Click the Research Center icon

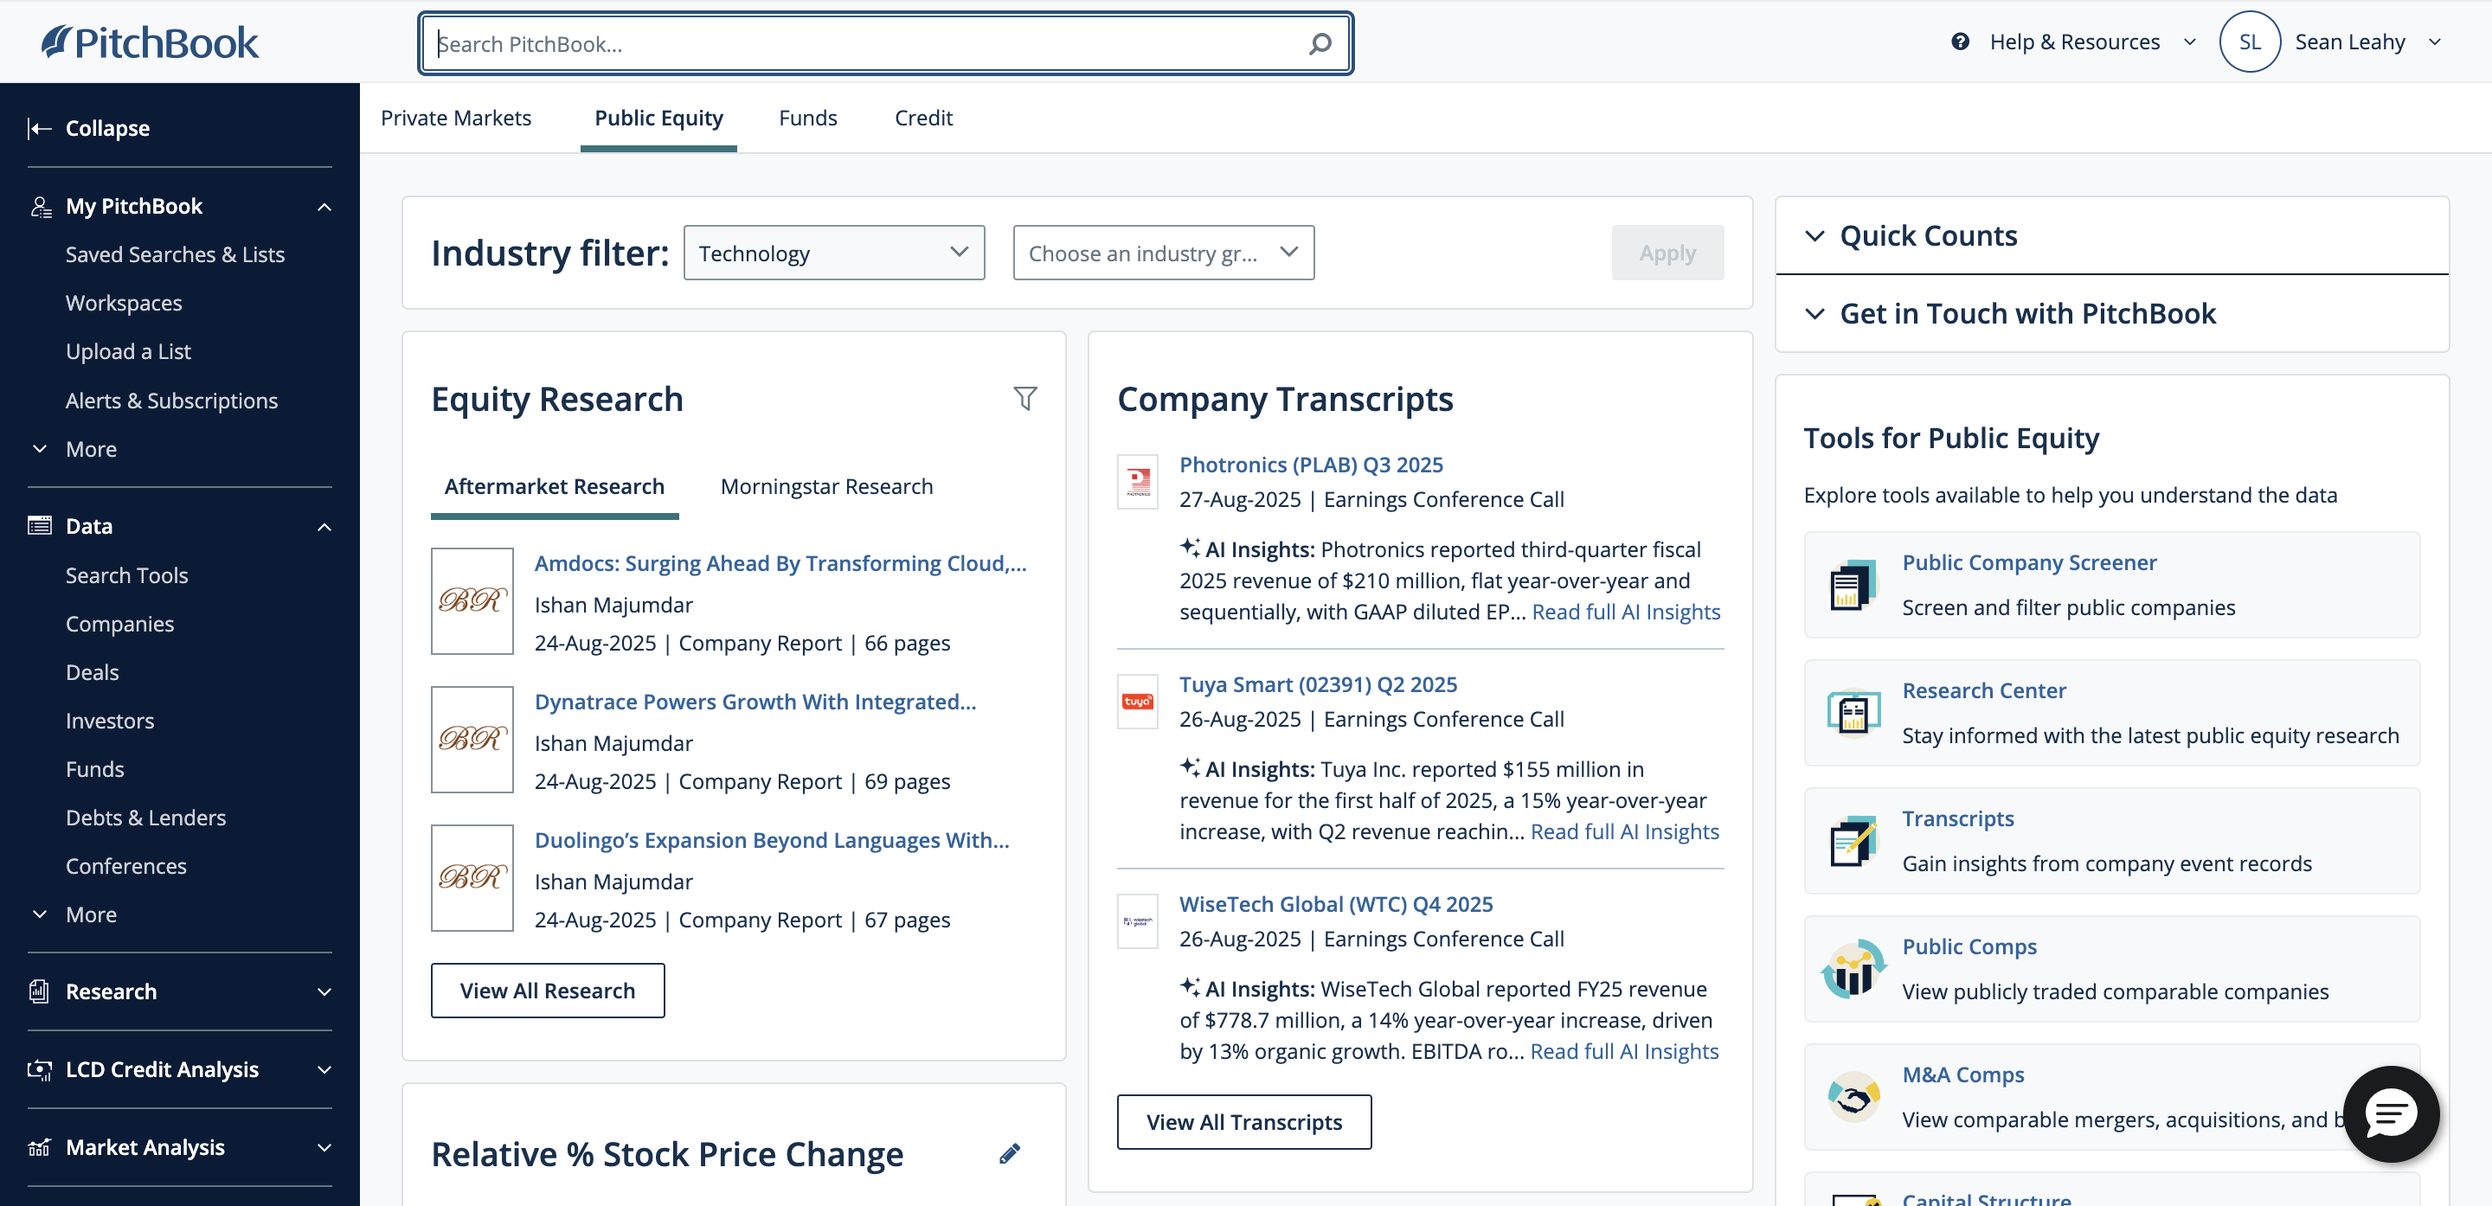1853,712
